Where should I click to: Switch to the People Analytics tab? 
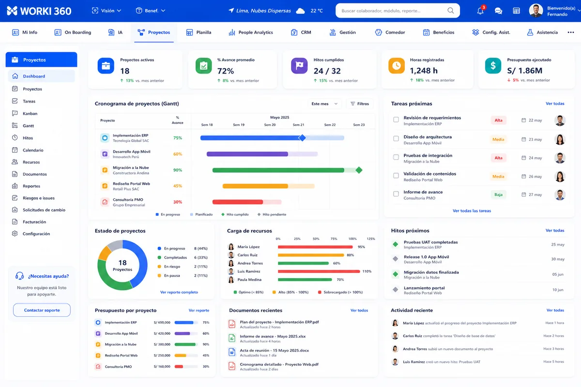click(250, 32)
